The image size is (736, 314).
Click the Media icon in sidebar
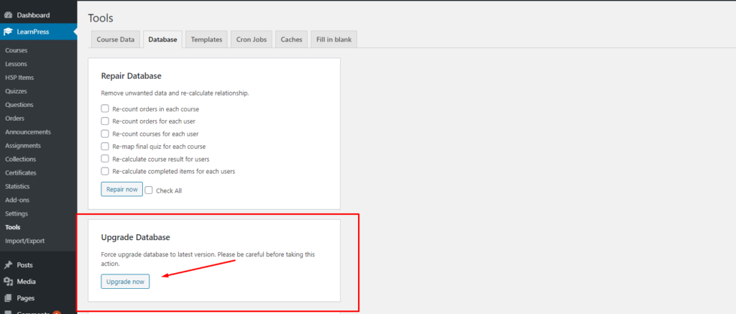pos(8,282)
